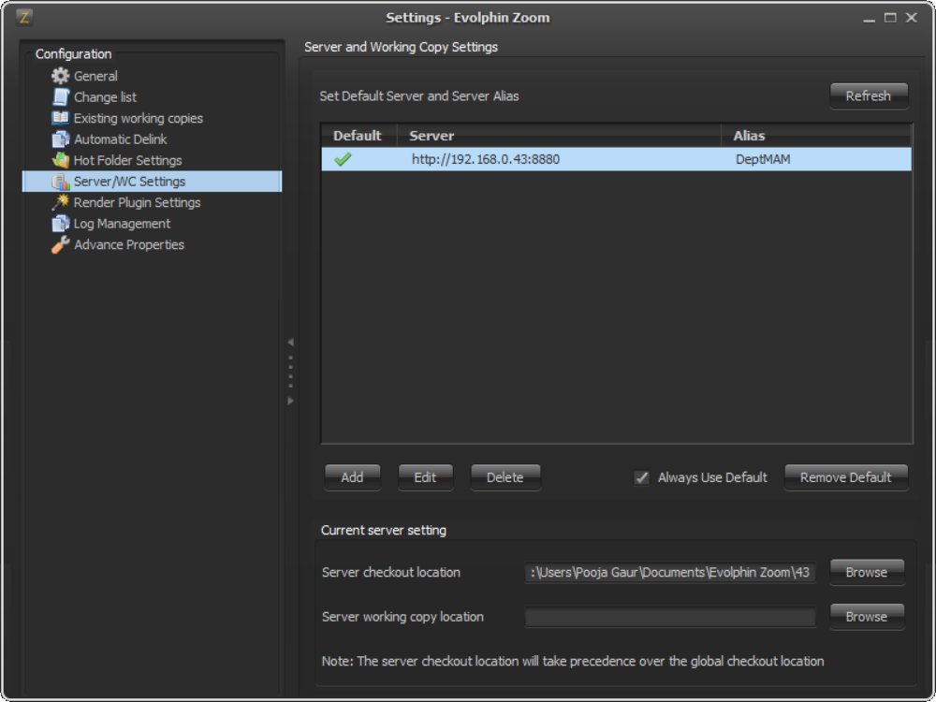Open General configuration section
This screenshot has width=936, height=702.
(x=95, y=77)
